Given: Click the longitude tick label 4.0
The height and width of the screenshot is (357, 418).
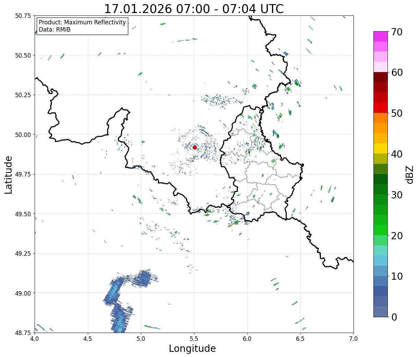Looking at the screenshot, I should (x=35, y=339).
